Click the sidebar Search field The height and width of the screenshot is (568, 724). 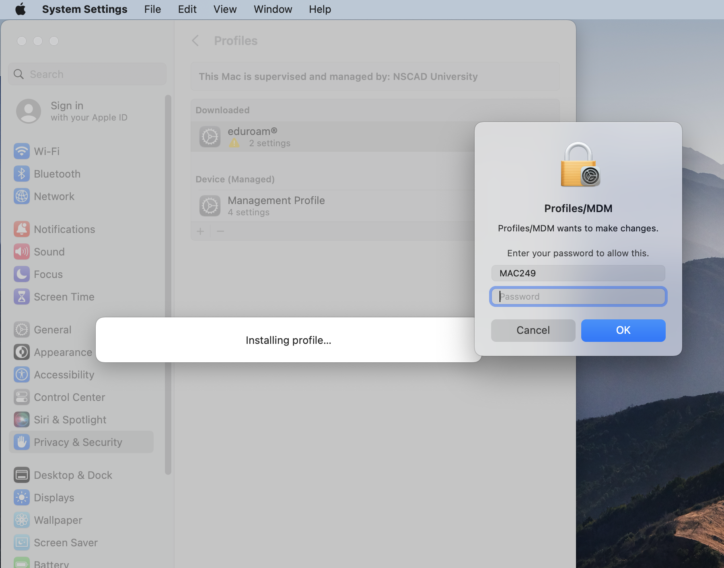[87, 74]
